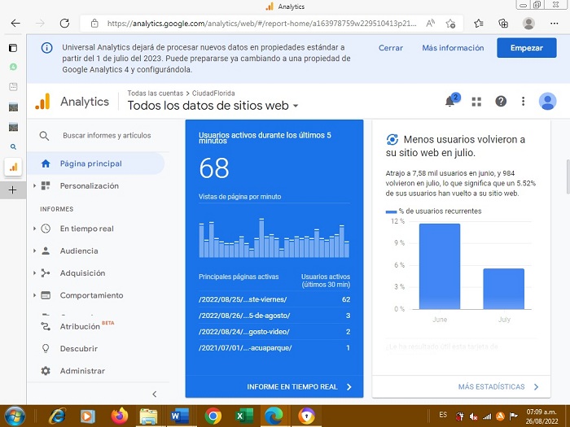This screenshot has height=427, width=570.
Task: Open Firefox from the taskbar
Action: [119, 416]
